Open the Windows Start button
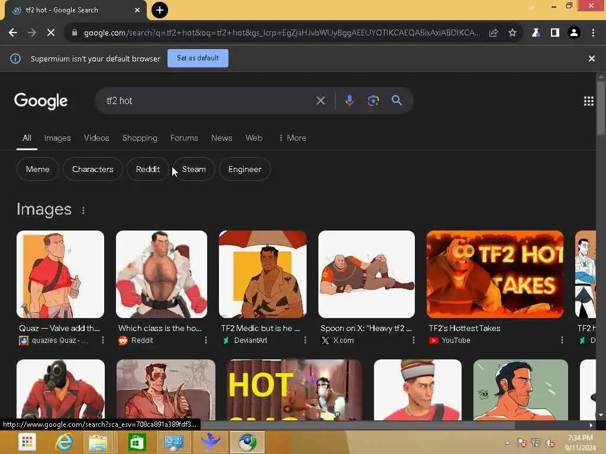Viewport: 606px width, 454px height. (x=27, y=442)
